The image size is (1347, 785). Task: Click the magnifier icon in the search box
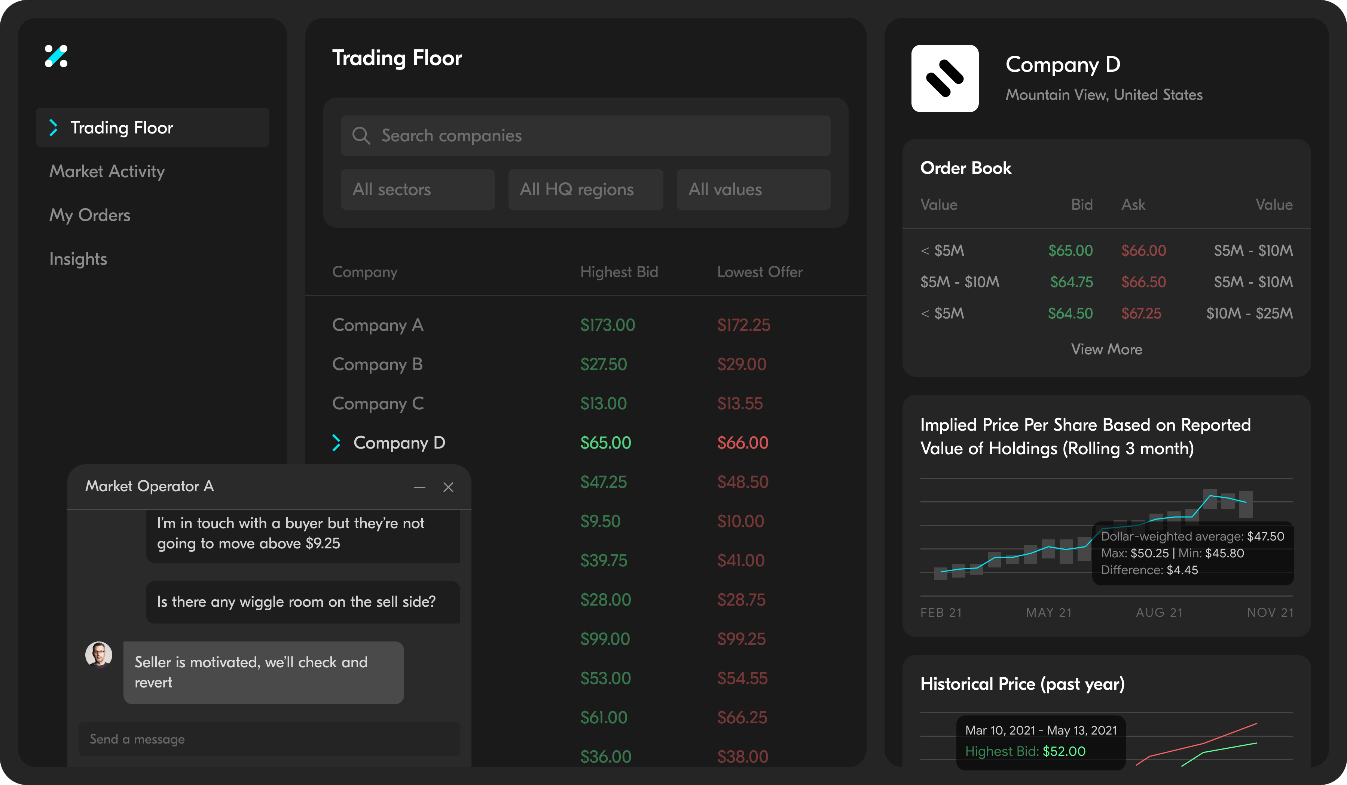(361, 136)
